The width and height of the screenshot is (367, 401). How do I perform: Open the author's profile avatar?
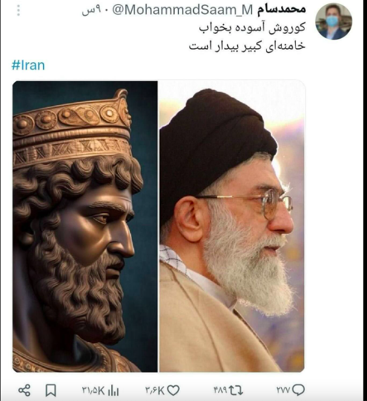[x=334, y=22]
